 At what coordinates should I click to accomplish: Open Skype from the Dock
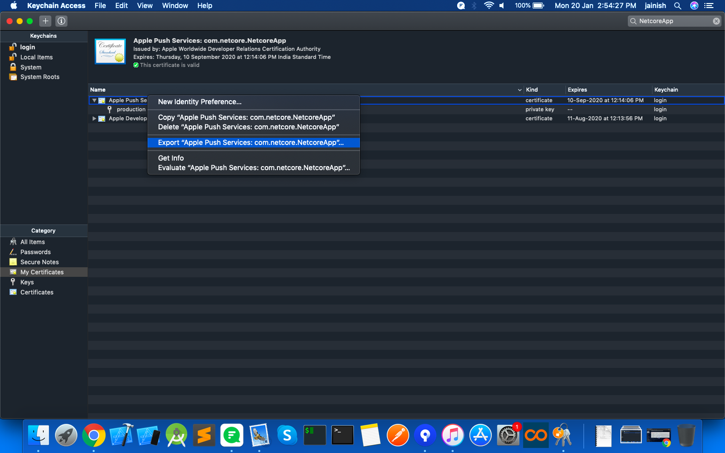tap(287, 435)
